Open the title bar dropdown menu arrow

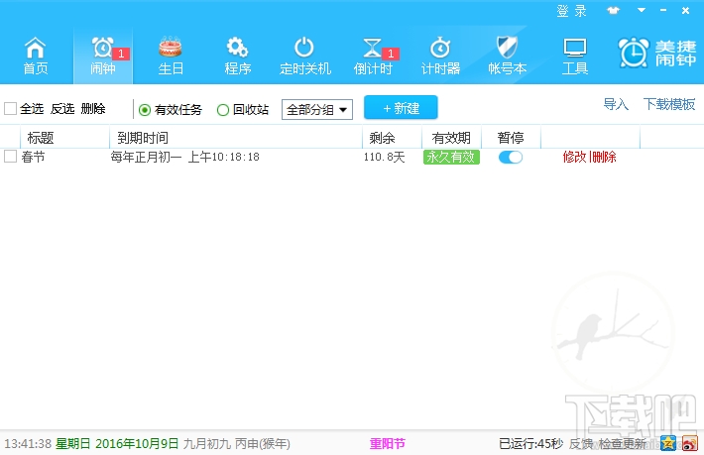tap(642, 10)
